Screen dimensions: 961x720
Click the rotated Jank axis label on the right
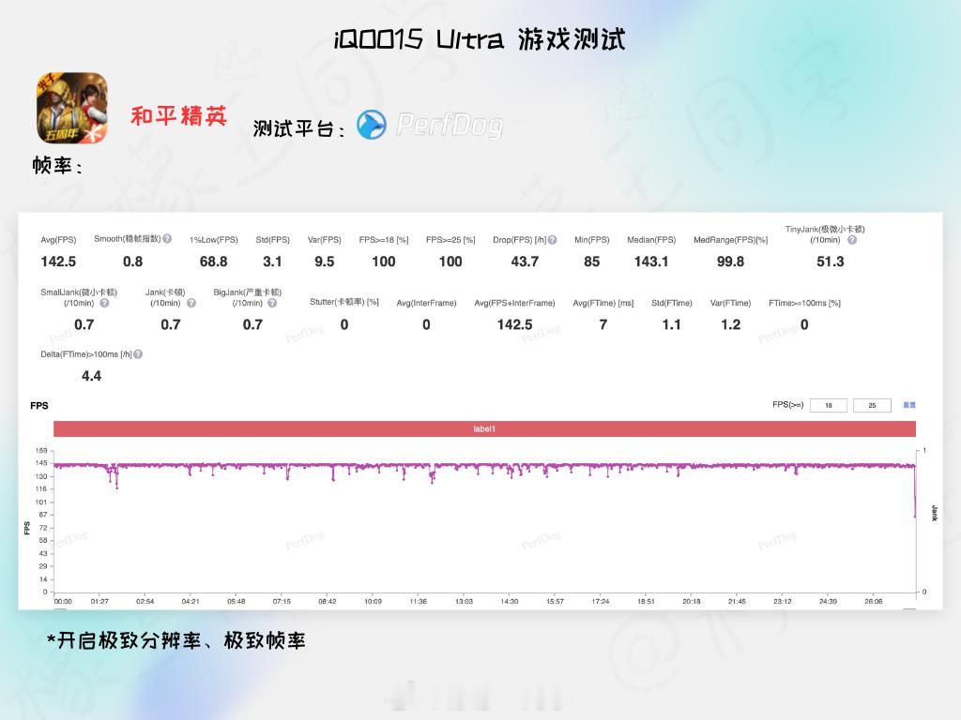click(934, 513)
